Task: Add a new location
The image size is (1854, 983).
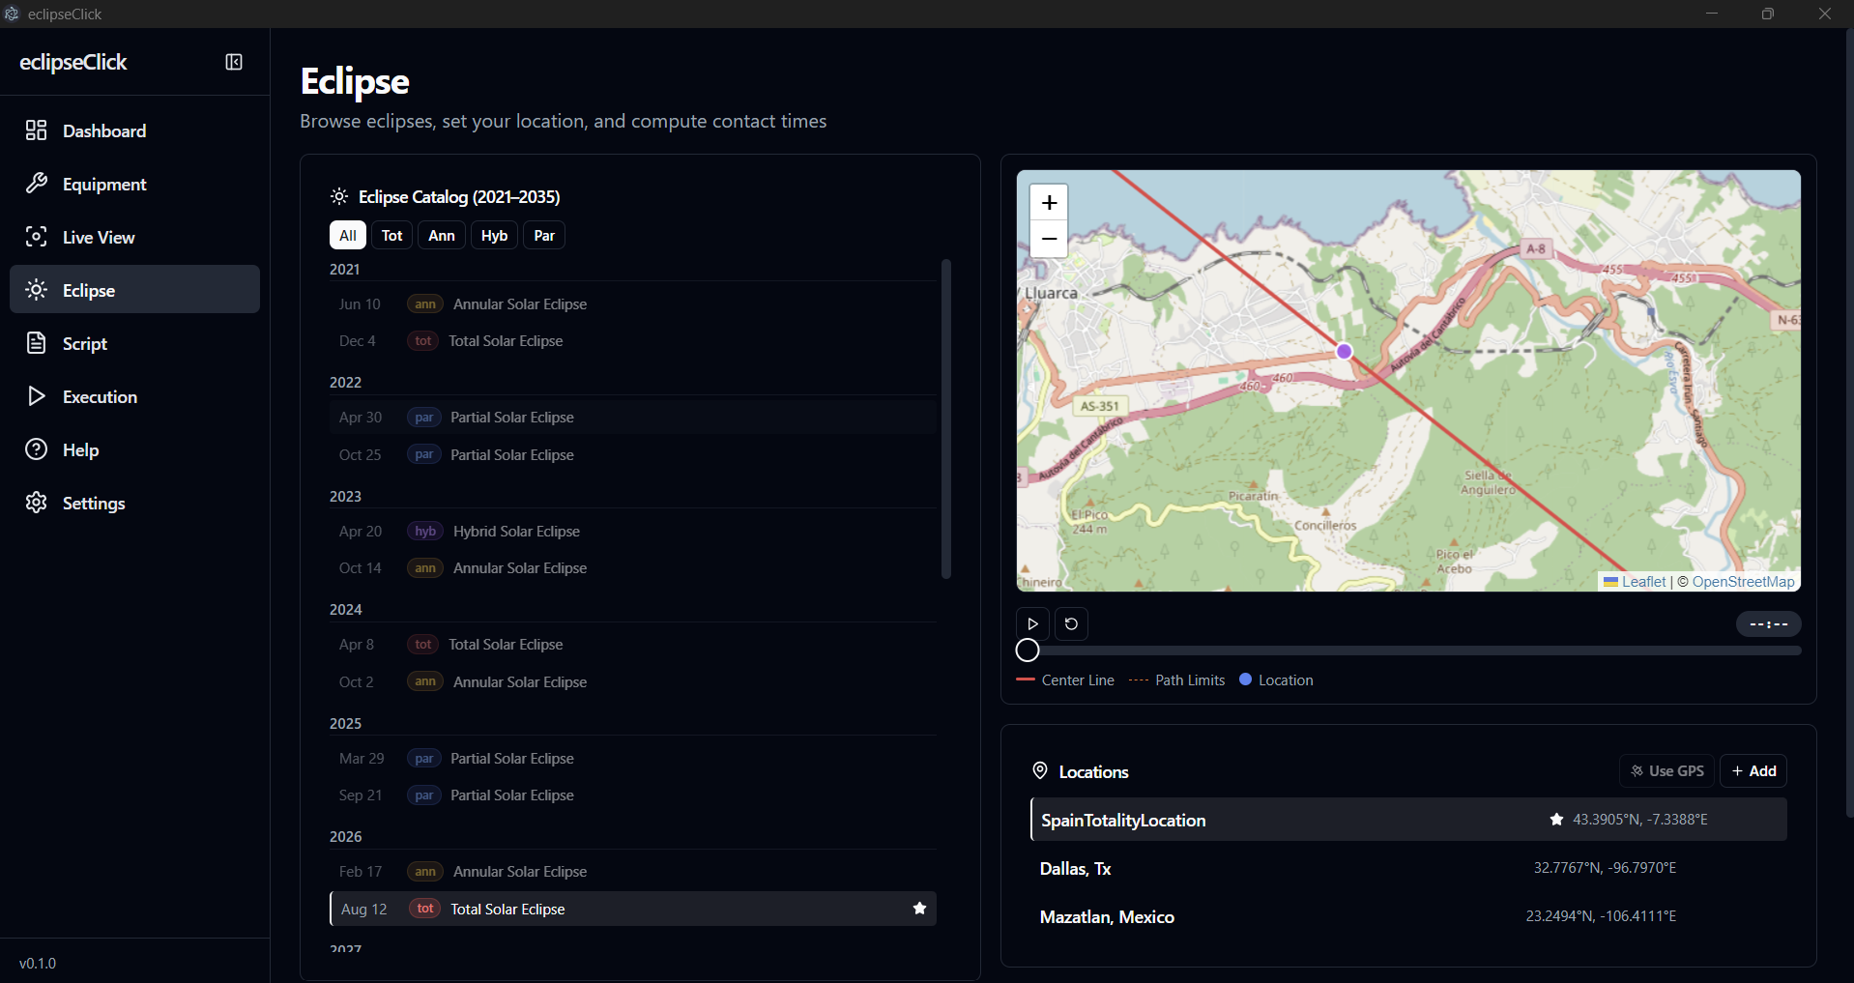Action: 1753,770
